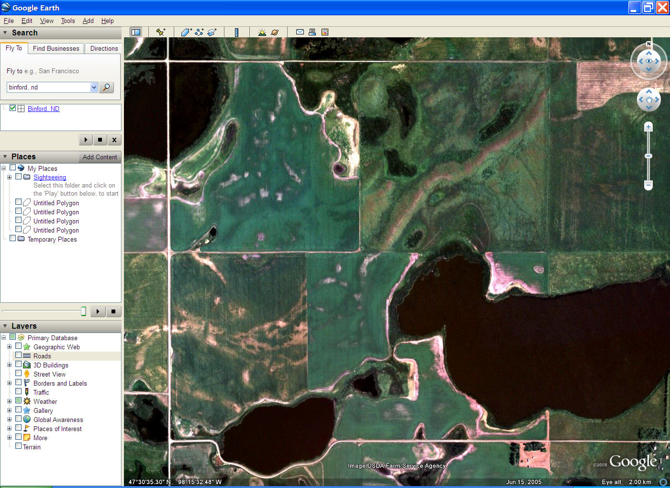The image size is (670, 488).
Task: Enable Borders and Labels layer
Action: (x=18, y=382)
